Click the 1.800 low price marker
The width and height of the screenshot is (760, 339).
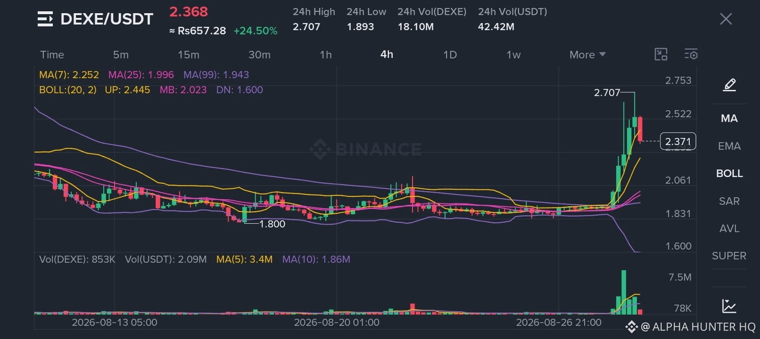[272, 224]
